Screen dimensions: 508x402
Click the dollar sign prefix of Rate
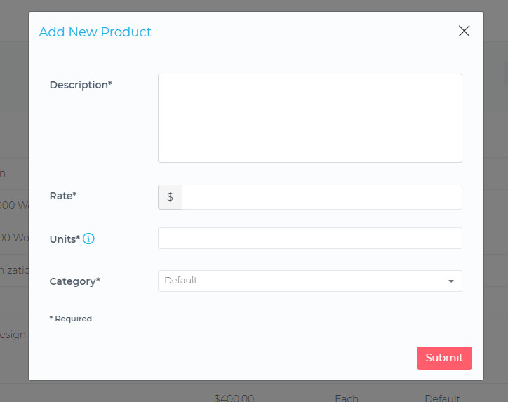(x=170, y=197)
